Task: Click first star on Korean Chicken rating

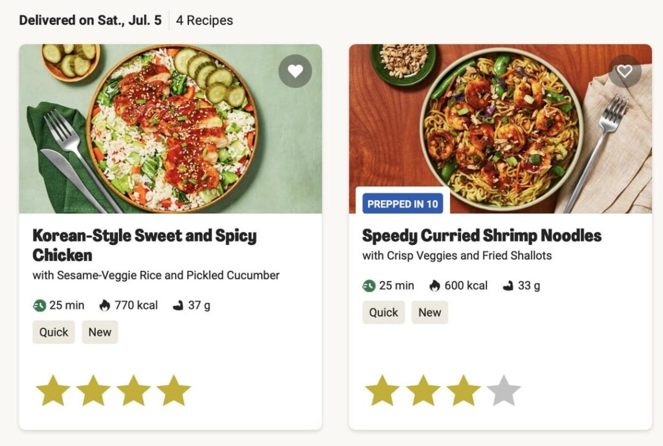Action: pos(52,390)
